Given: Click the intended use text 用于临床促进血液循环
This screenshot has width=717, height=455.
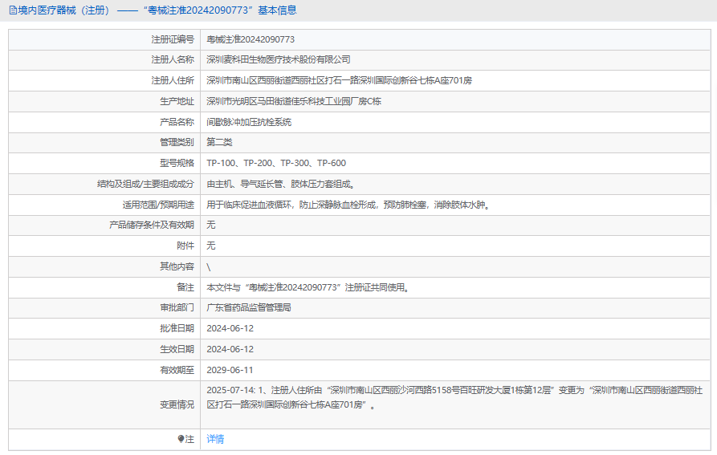Looking at the screenshot, I should click(x=348, y=205).
